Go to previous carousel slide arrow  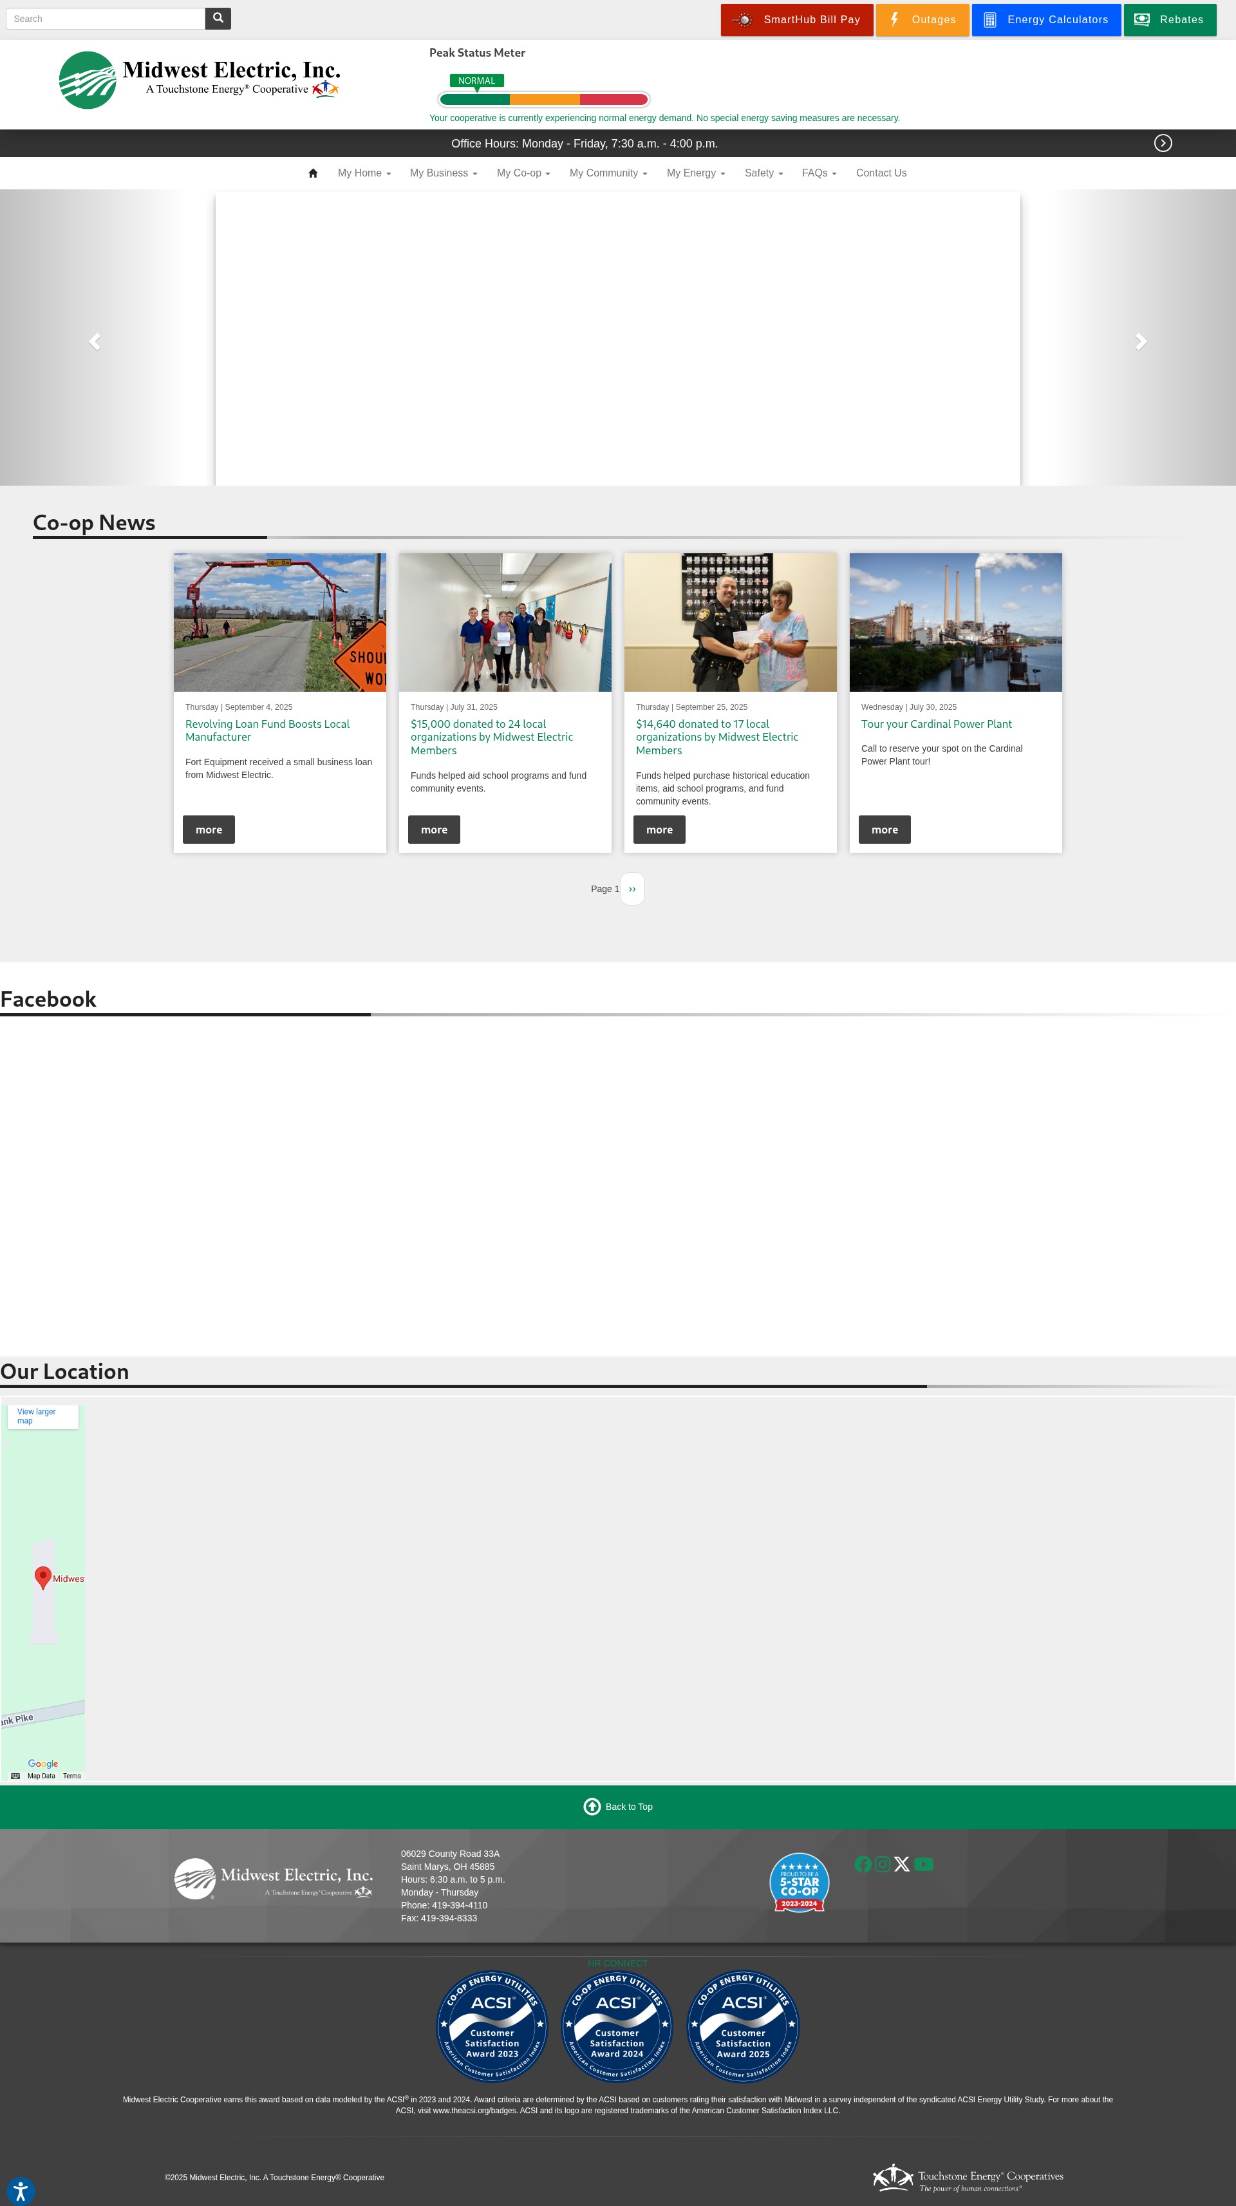point(95,341)
